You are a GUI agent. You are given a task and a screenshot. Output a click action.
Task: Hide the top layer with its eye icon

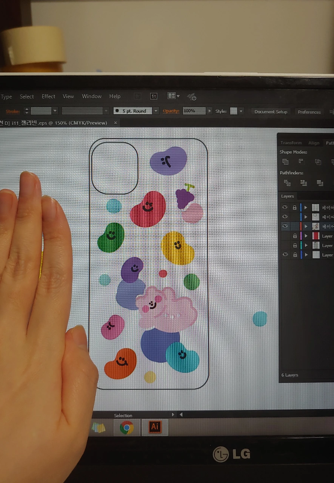click(285, 207)
